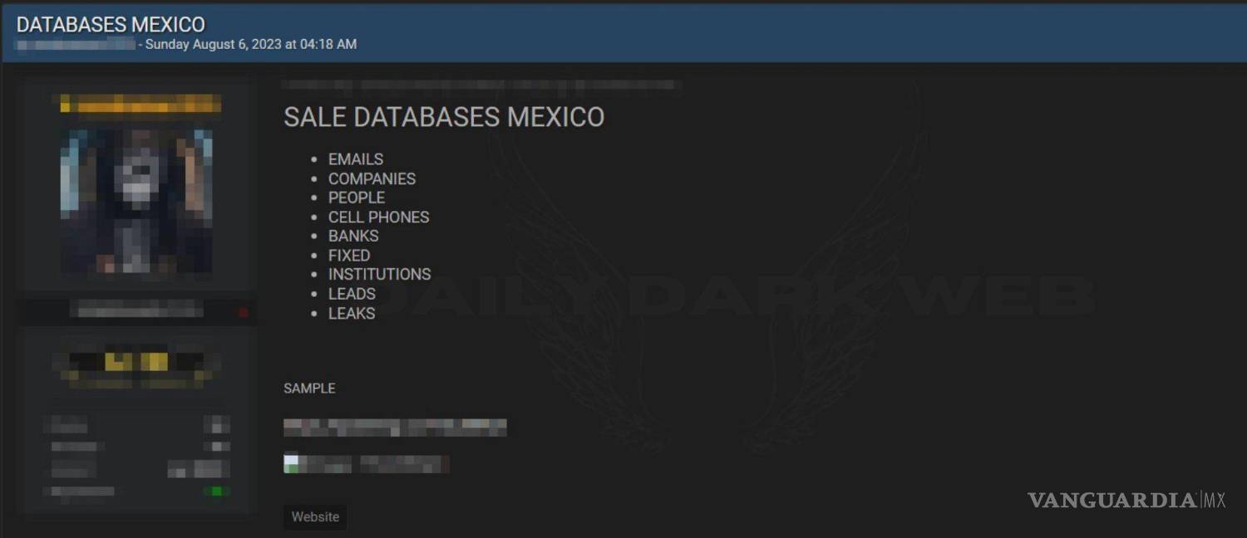Expand the blurred post header line

coord(482,85)
